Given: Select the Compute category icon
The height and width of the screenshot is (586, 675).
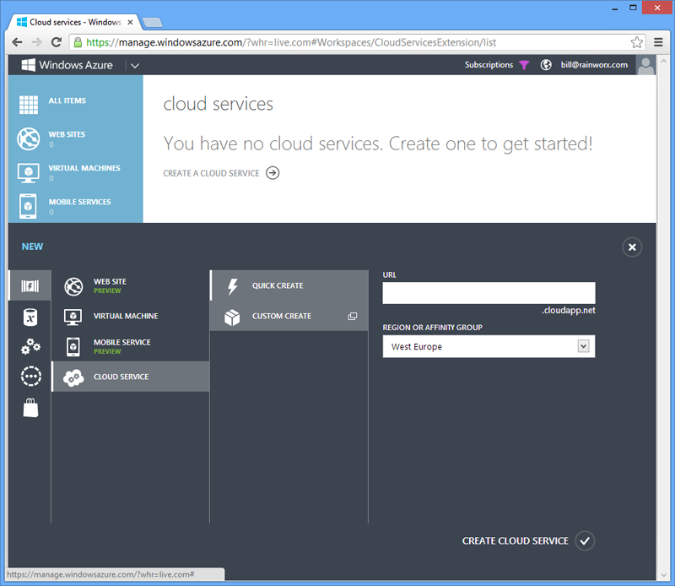Looking at the screenshot, I should point(30,285).
